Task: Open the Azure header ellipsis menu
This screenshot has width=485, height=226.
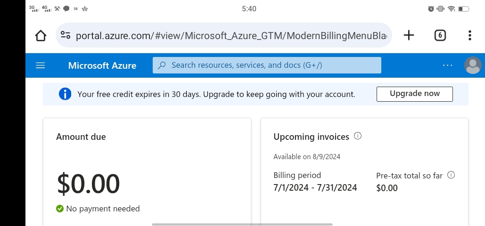Action: [448, 65]
